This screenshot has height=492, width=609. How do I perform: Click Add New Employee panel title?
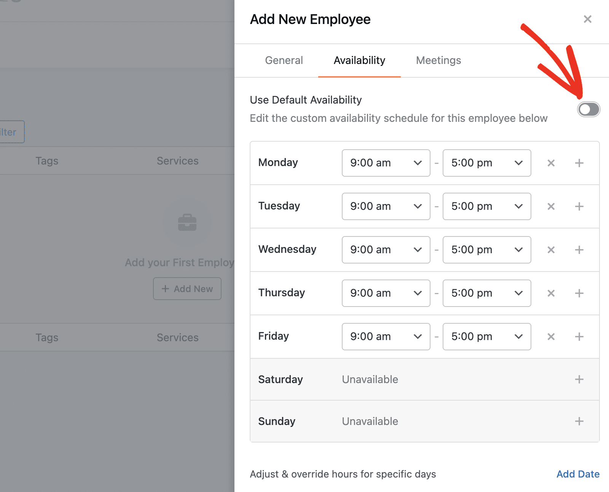pos(310,19)
